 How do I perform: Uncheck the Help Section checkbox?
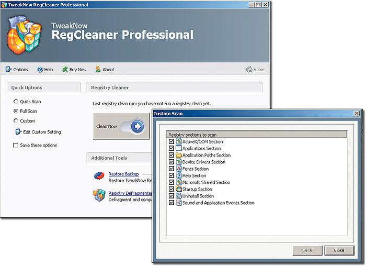point(171,175)
